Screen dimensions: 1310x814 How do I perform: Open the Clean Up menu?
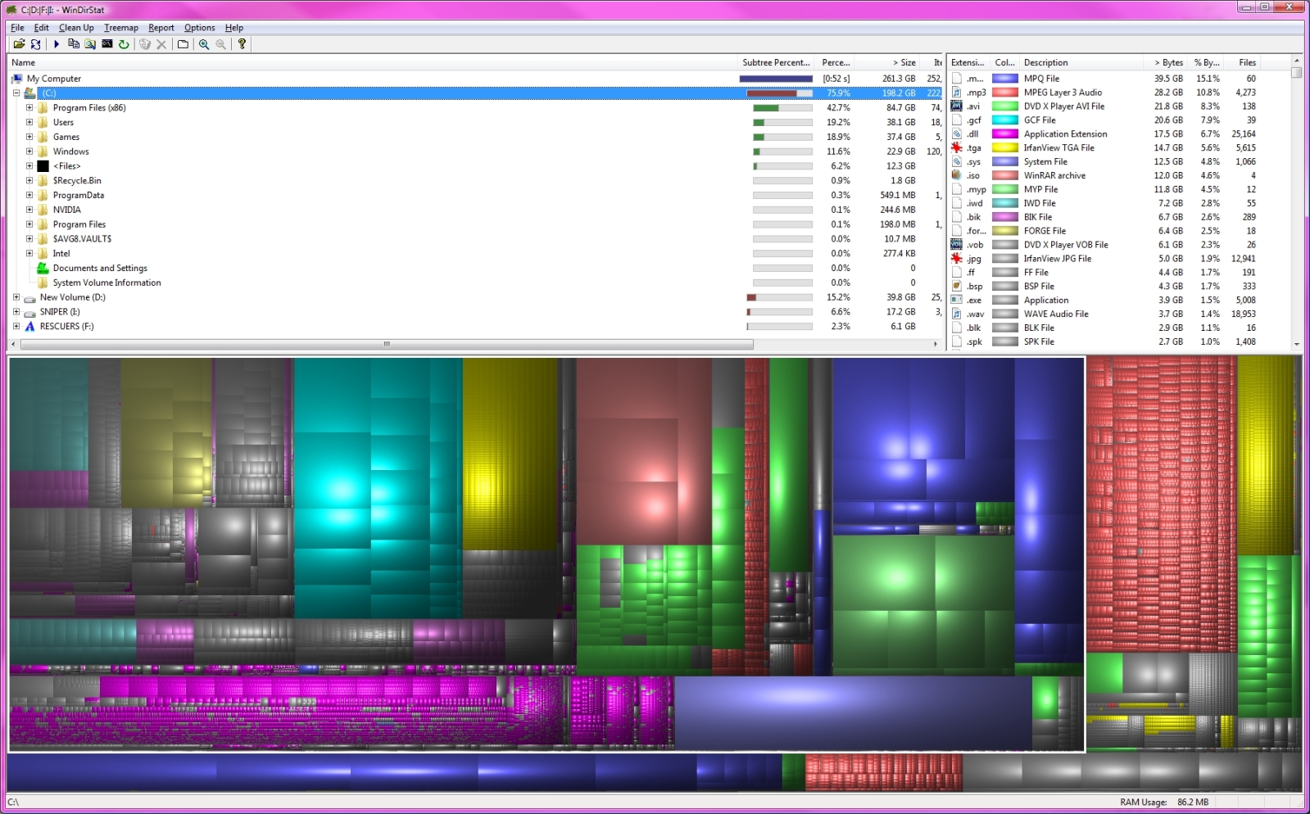[x=76, y=28]
